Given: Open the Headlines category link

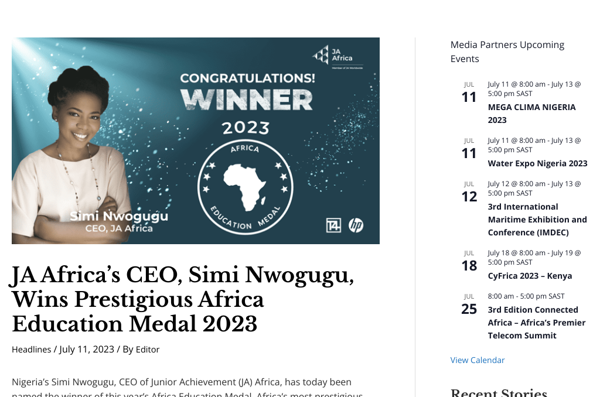Looking at the screenshot, I should click(32, 349).
